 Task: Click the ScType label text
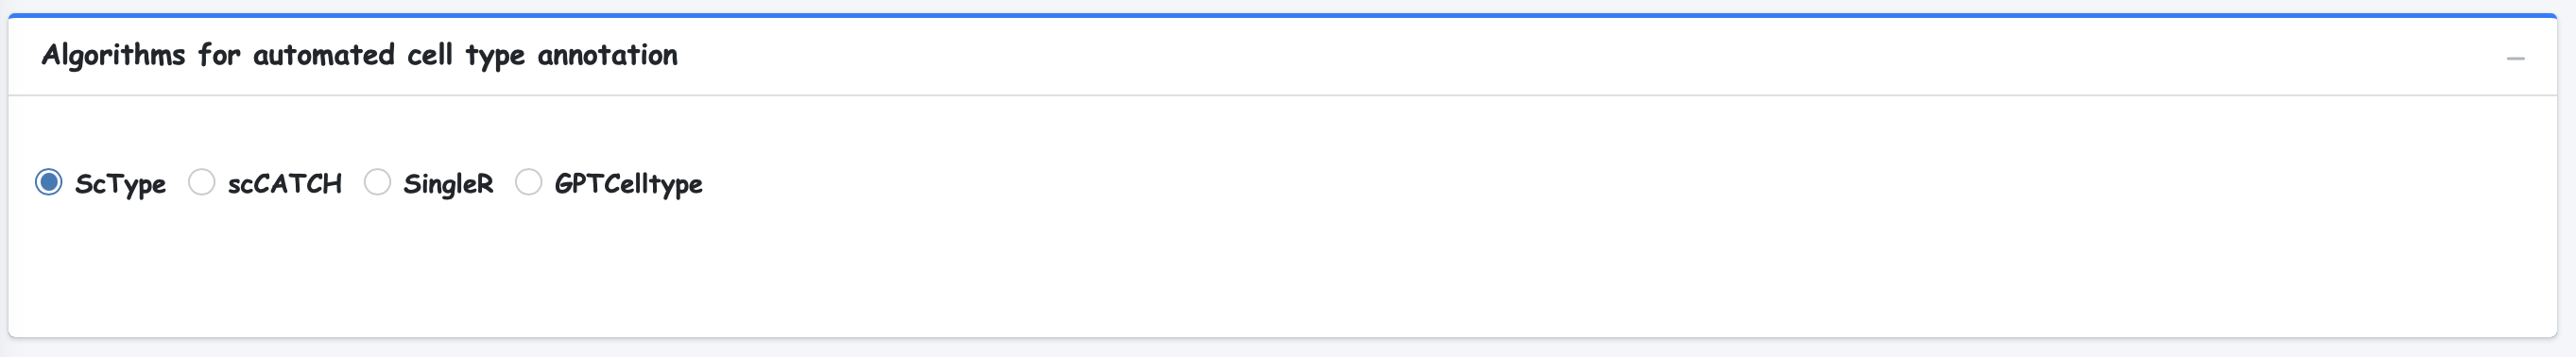point(120,184)
